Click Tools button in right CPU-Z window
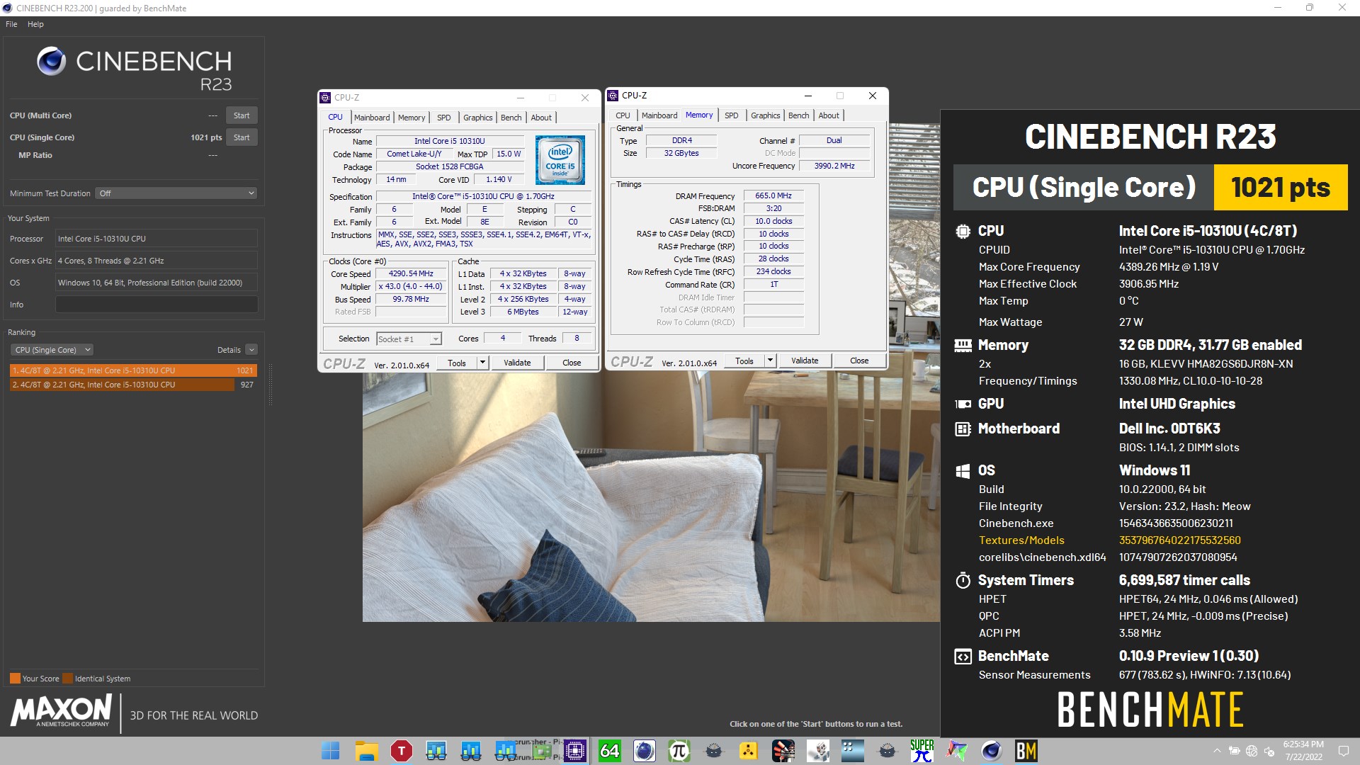1360x765 pixels. pyautogui.click(x=744, y=361)
